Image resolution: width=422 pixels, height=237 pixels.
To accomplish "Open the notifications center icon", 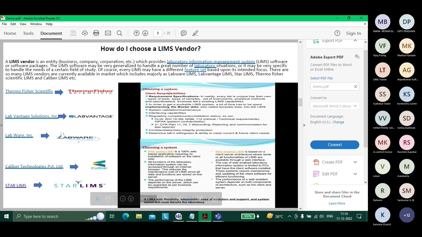I will tap(359, 216).
